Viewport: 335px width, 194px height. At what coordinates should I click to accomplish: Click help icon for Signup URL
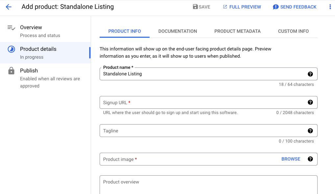coord(310,102)
